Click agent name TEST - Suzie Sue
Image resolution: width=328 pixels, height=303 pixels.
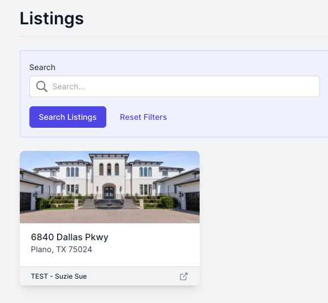[x=59, y=276]
